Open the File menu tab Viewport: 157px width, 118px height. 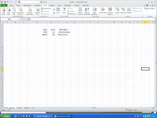[4, 5]
